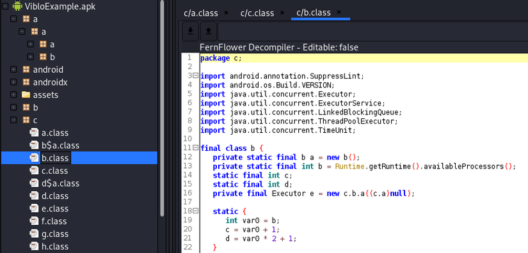The width and height of the screenshot is (528, 253).
Task: Click the h.class file icon
Action: [x=34, y=246]
